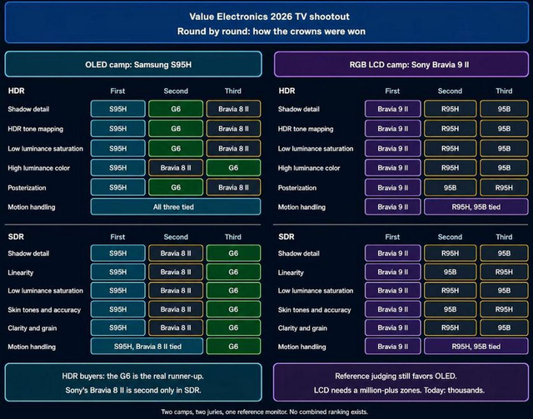Click S95H in OLED HDR tone mapping row
The height and width of the screenshot is (419, 533).
[x=118, y=129]
